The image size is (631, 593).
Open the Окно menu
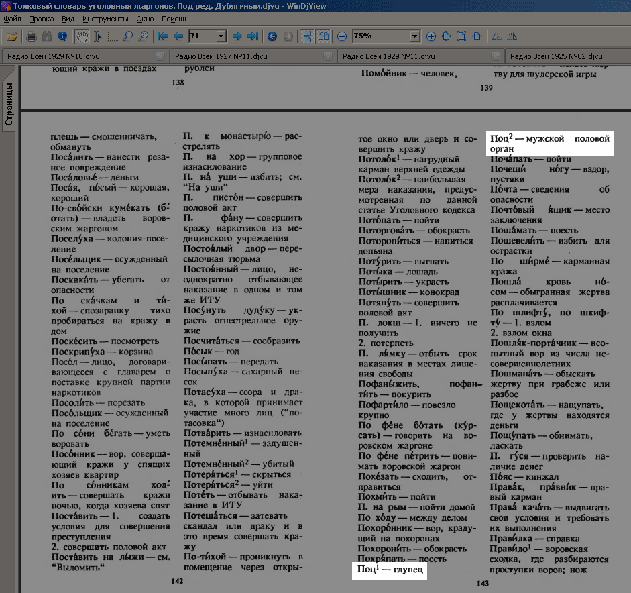coord(145,19)
